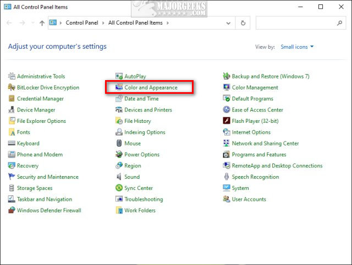Click the Security and Maintenance flag icon

pyautogui.click(x=12, y=177)
